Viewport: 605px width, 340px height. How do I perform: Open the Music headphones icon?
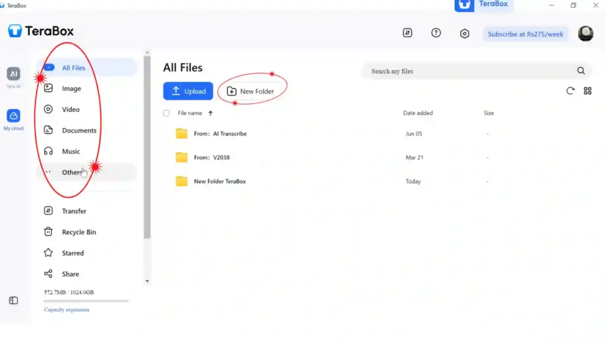[48, 151]
